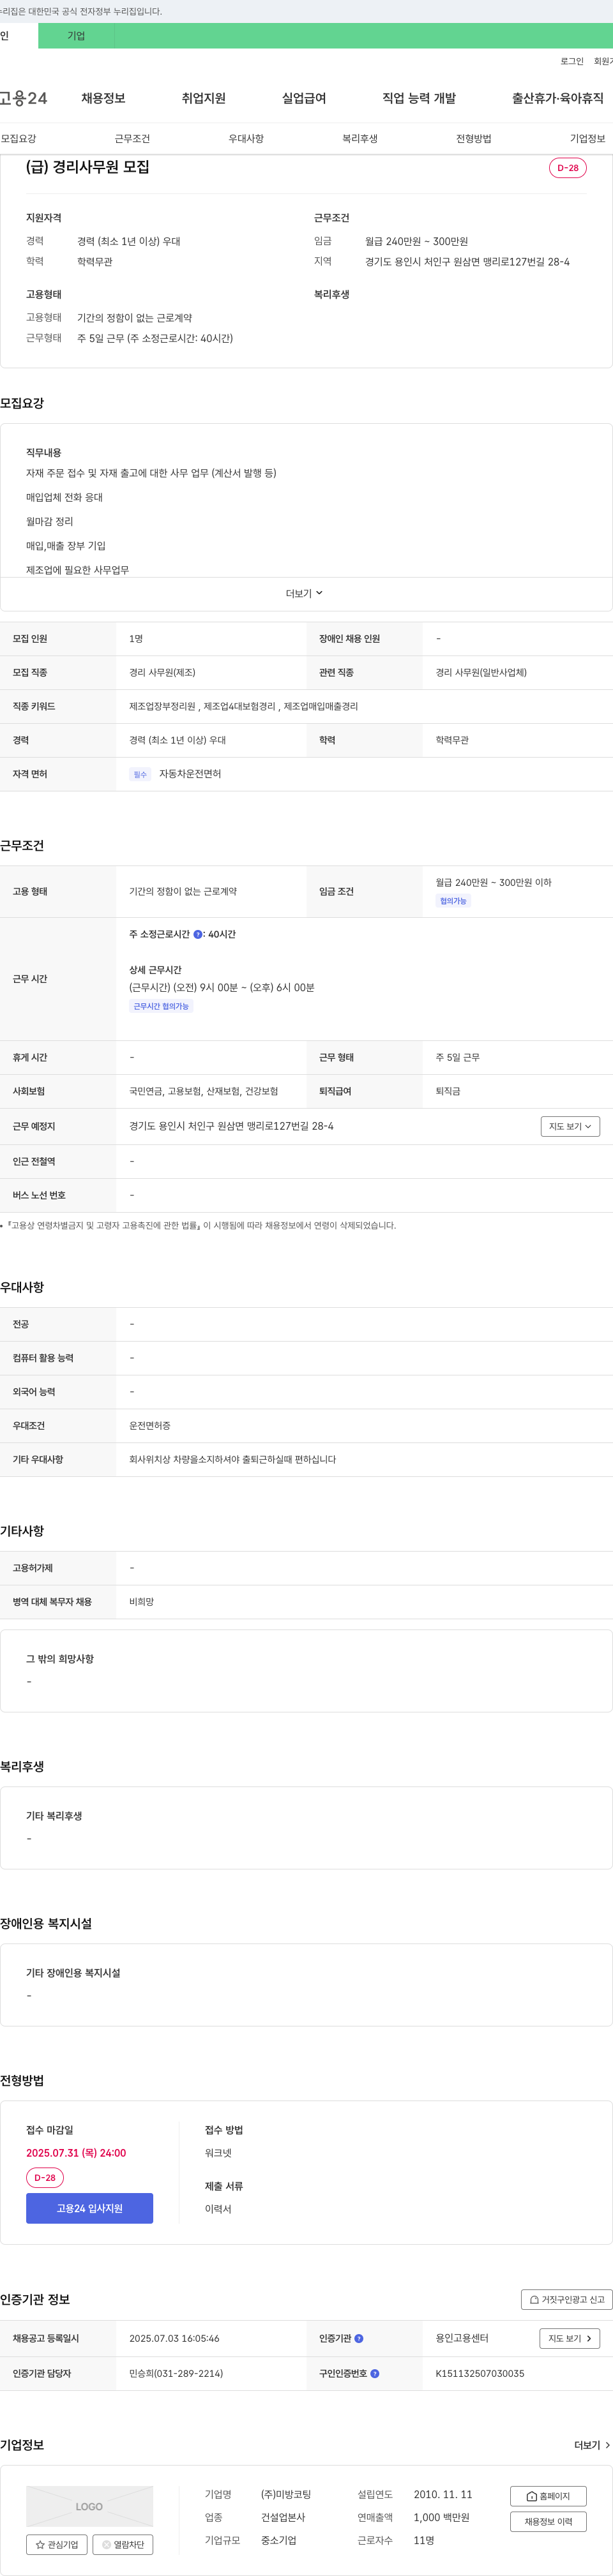Click the registration time 2025.07.03 16:05:46
The height and width of the screenshot is (2576, 613).
pyautogui.click(x=174, y=2338)
